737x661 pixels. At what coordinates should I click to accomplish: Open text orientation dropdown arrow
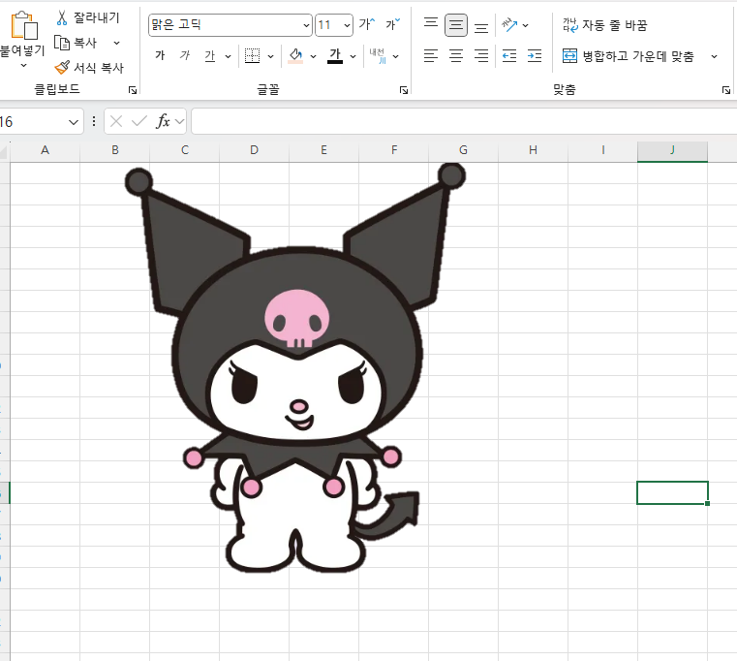pos(526,25)
